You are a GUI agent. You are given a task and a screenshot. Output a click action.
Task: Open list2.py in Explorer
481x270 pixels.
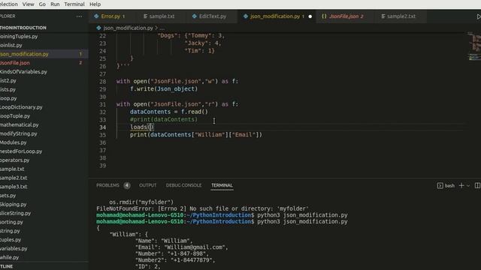tap(44, 80)
